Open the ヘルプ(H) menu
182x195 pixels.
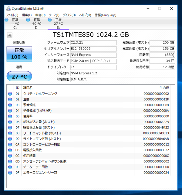point(85,15)
